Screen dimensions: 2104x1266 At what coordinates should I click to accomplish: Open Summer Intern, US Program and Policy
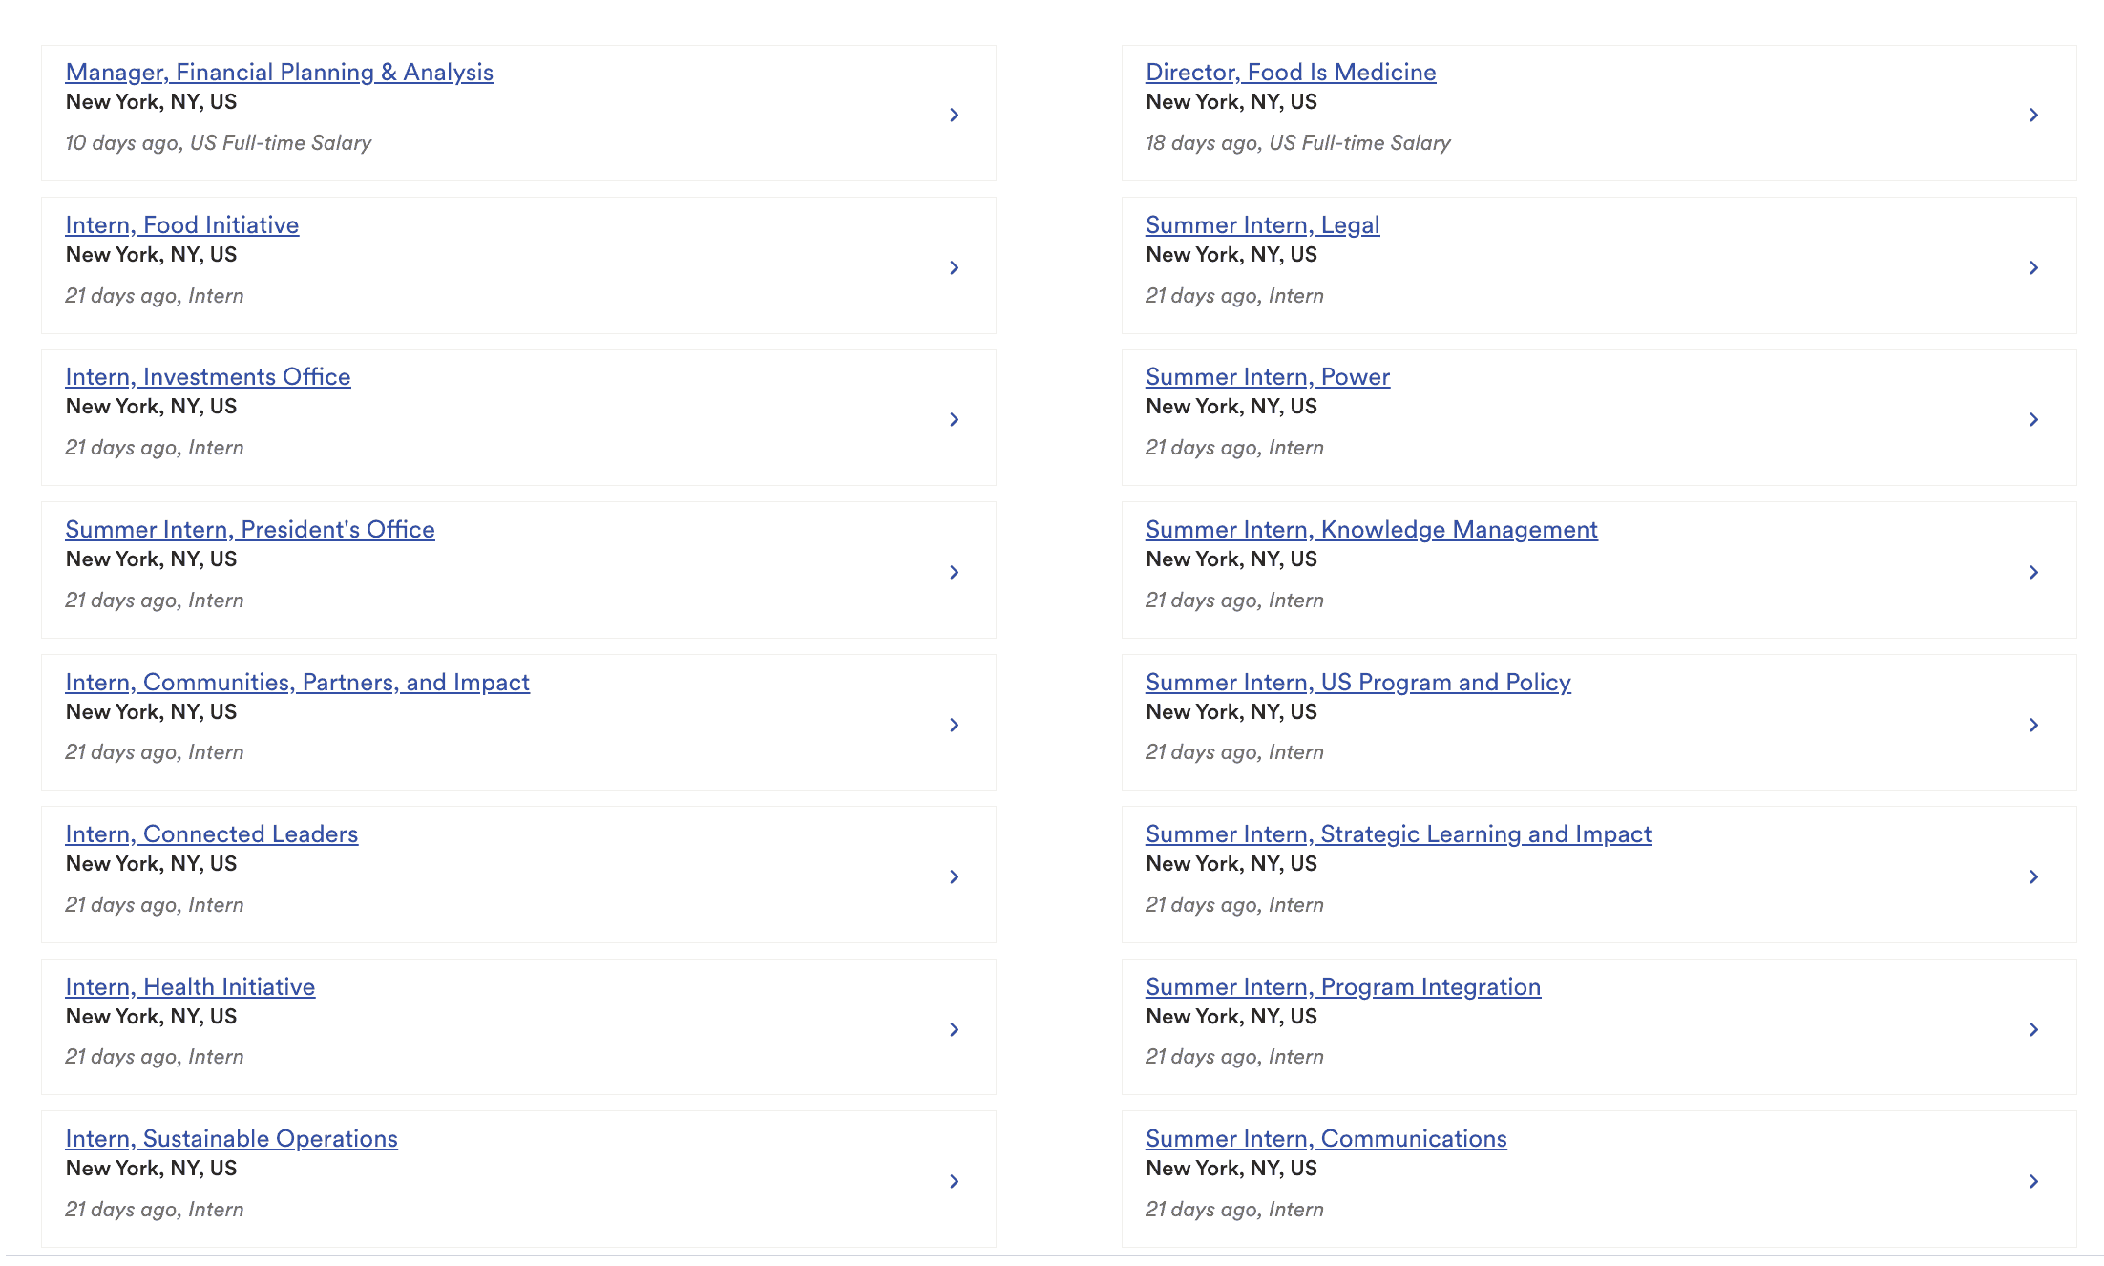click(1357, 682)
